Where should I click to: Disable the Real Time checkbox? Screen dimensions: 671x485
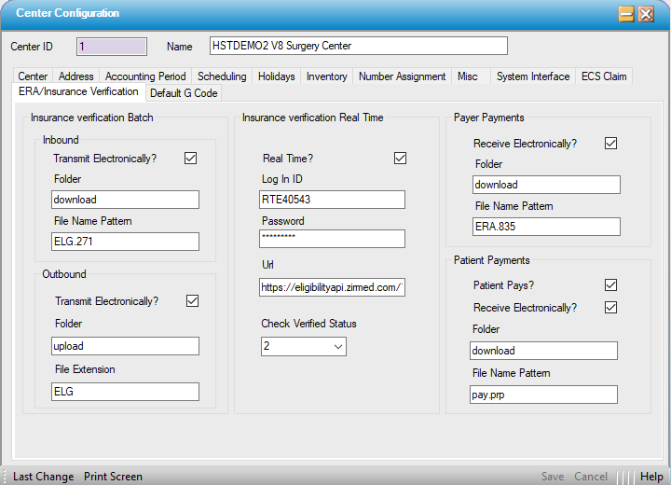tap(401, 159)
